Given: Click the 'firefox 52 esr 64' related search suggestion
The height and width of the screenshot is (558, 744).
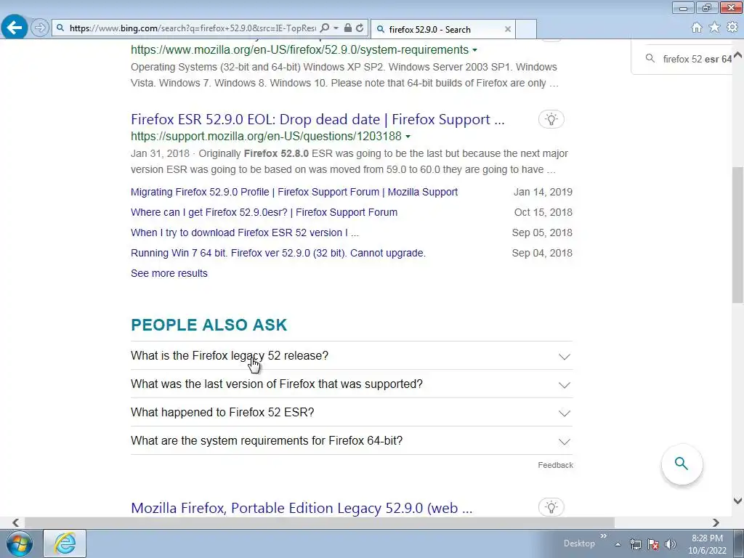Looking at the screenshot, I should (697, 59).
